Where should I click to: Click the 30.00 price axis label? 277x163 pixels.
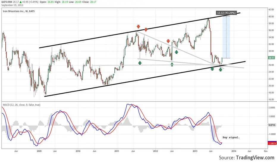pos(271,51)
